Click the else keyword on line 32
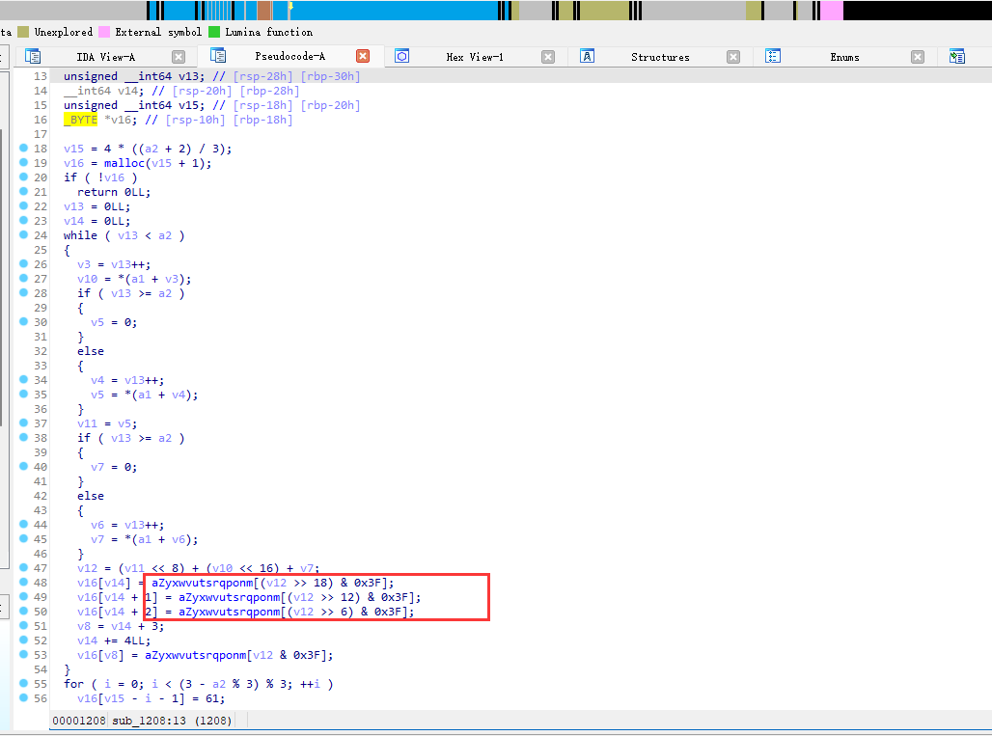 [91, 351]
